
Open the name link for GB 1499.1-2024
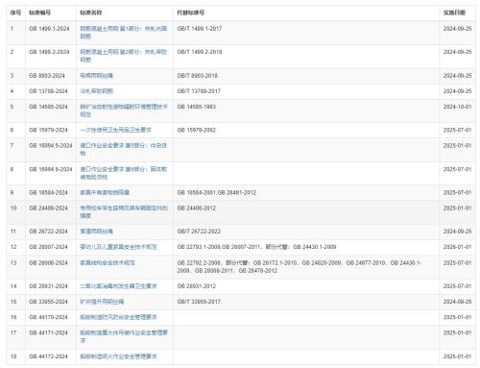(x=124, y=33)
